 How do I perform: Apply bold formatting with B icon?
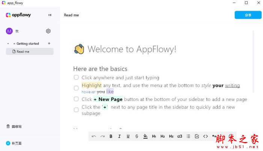coord(111,136)
